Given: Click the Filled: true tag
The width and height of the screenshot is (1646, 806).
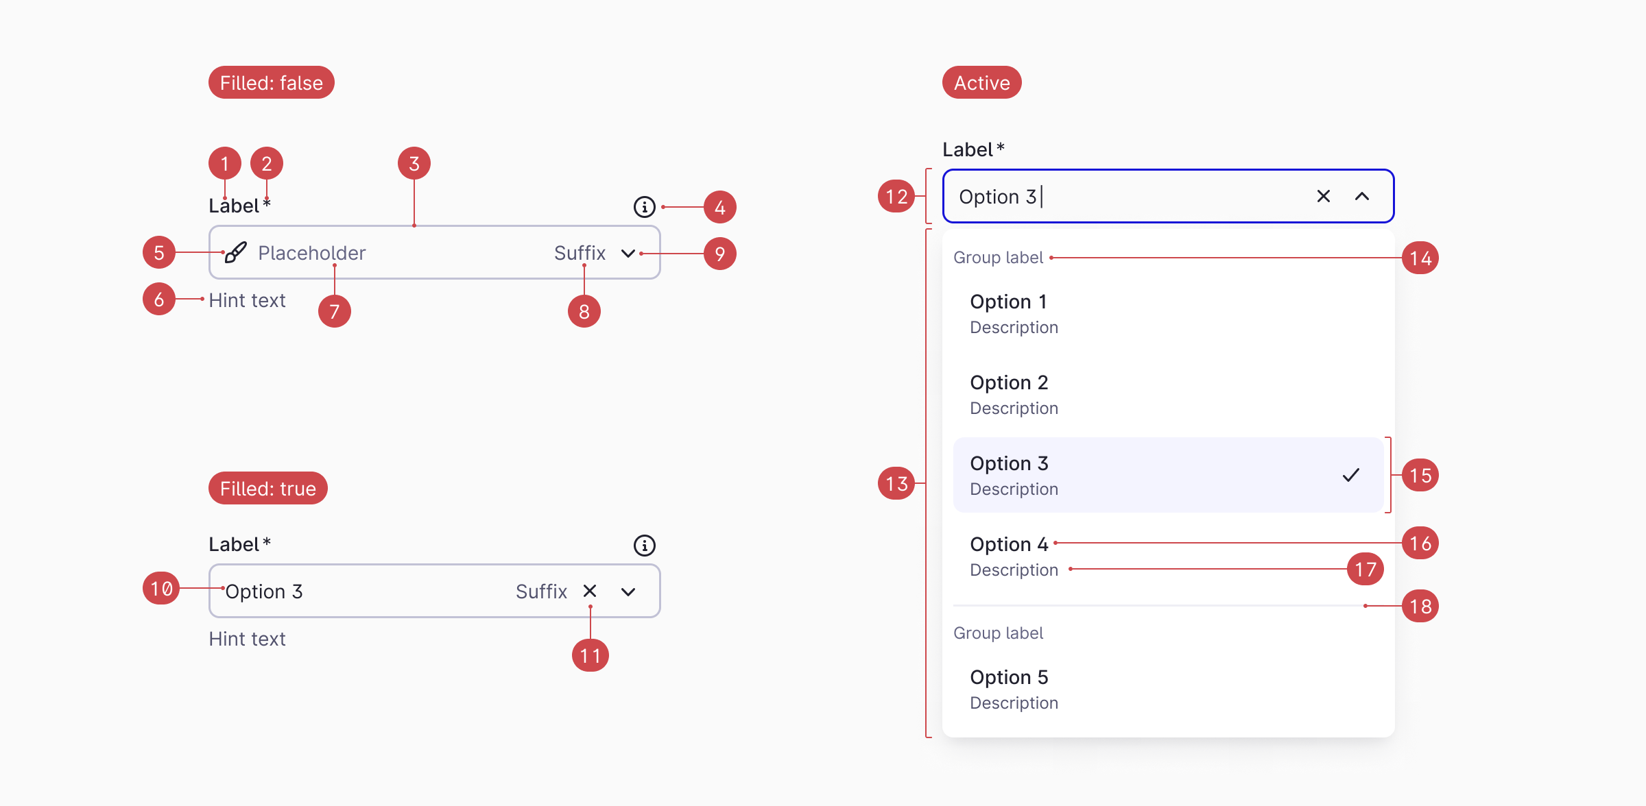Looking at the screenshot, I should (x=268, y=489).
